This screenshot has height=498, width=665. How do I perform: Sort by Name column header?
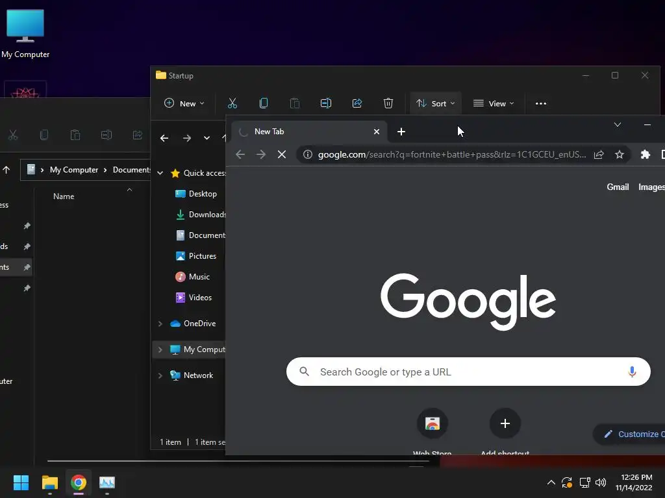pos(64,196)
